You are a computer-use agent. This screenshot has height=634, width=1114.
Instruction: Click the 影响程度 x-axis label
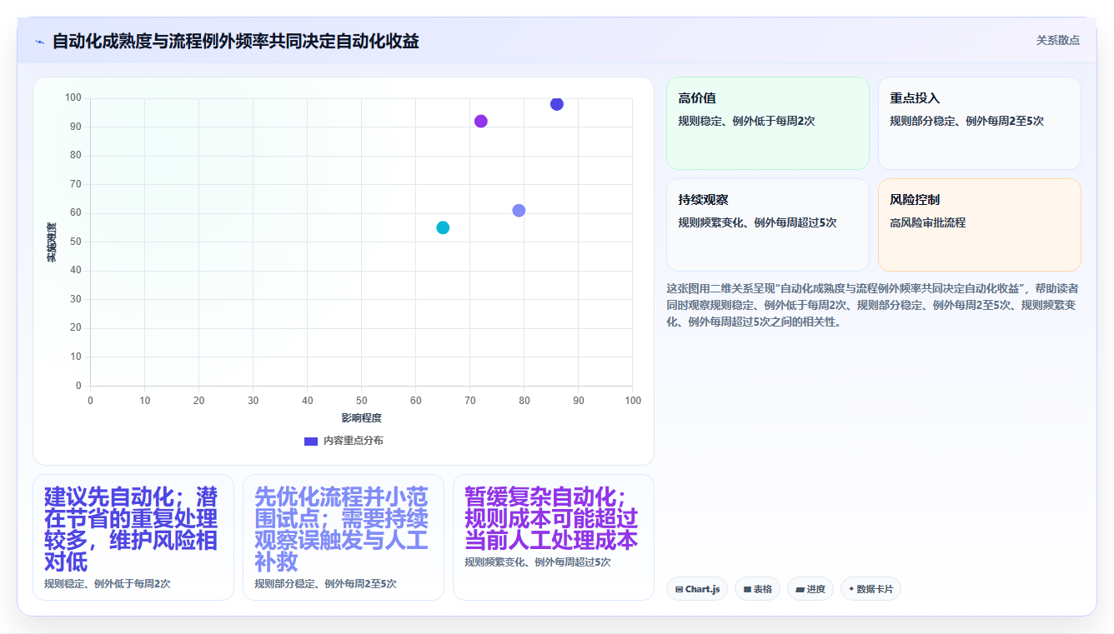(x=361, y=418)
